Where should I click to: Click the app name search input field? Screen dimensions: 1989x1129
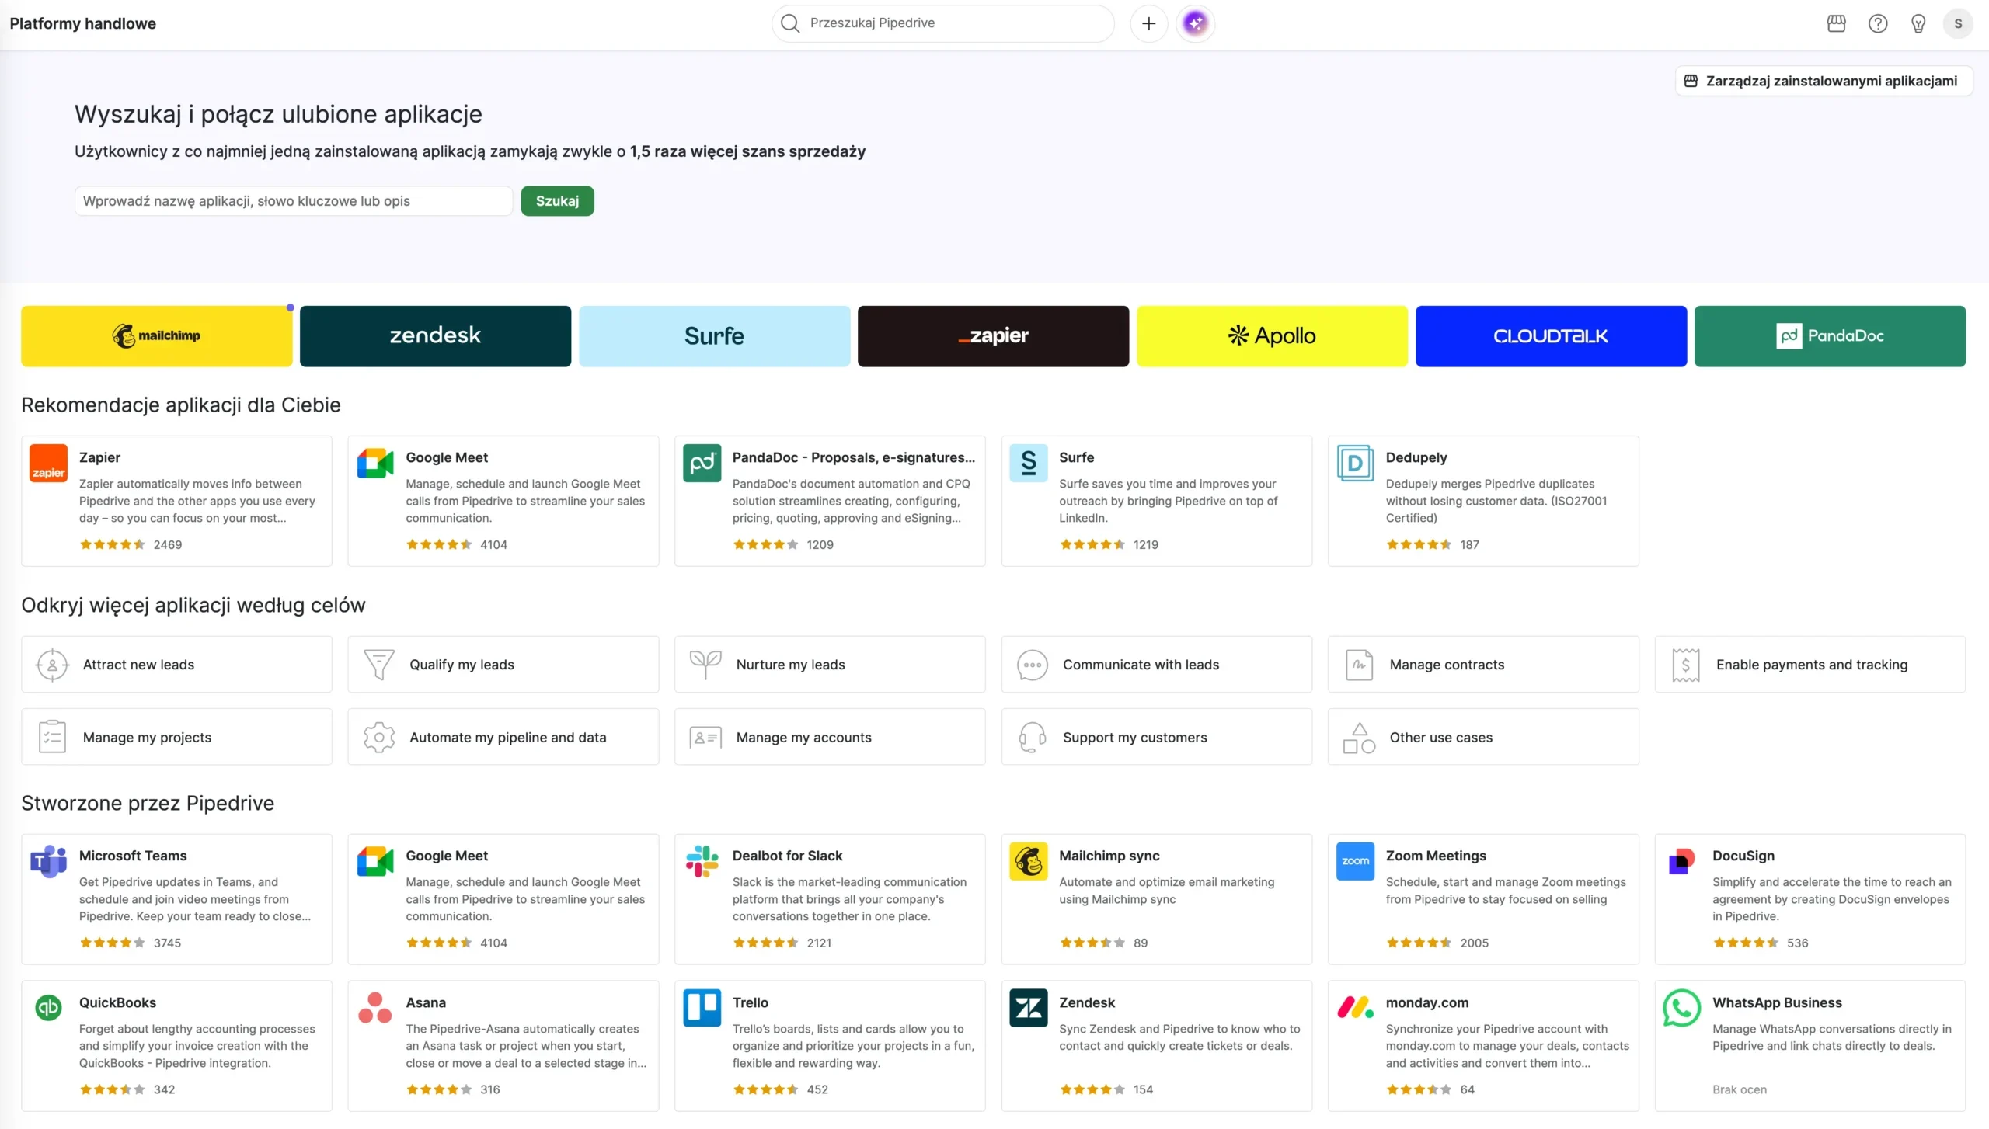tap(294, 201)
